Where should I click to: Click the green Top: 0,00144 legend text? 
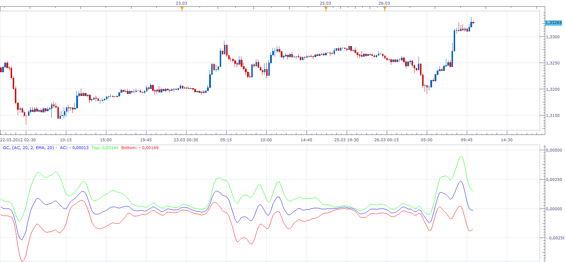(105, 148)
